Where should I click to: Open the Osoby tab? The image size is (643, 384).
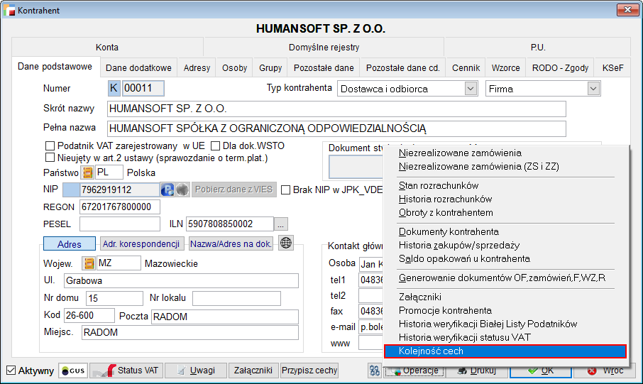[235, 67]
